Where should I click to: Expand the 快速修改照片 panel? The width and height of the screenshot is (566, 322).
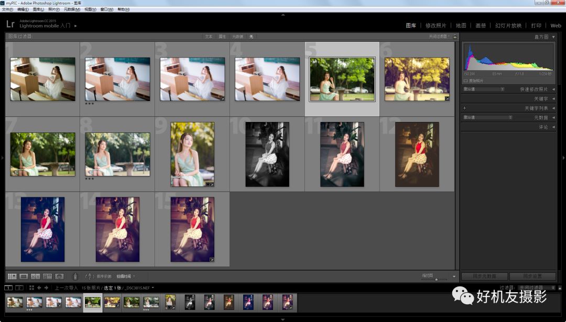(553, 90)
